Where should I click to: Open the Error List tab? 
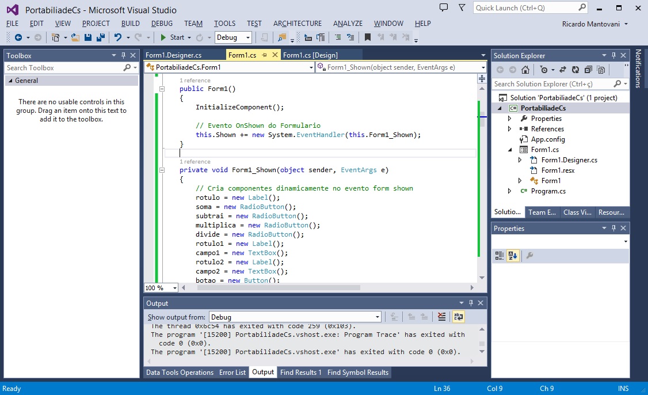point(232,373)
